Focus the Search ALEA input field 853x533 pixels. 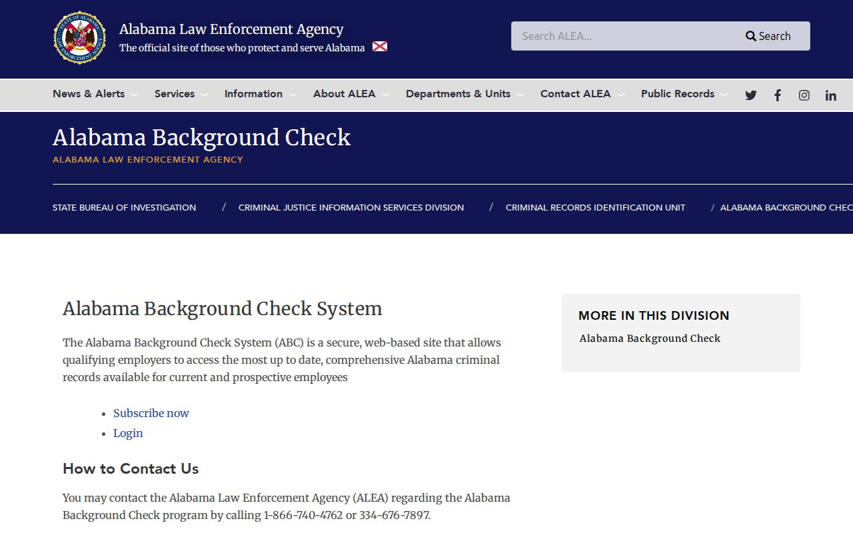[x=622, y=36]
